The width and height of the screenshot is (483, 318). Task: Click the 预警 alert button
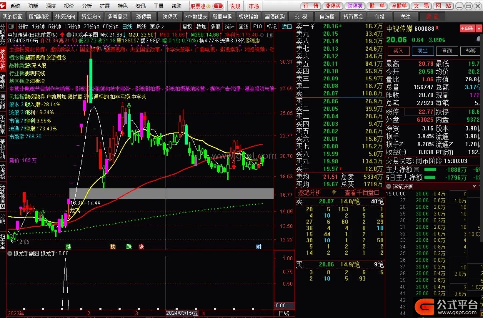click(x=471, y=51)
